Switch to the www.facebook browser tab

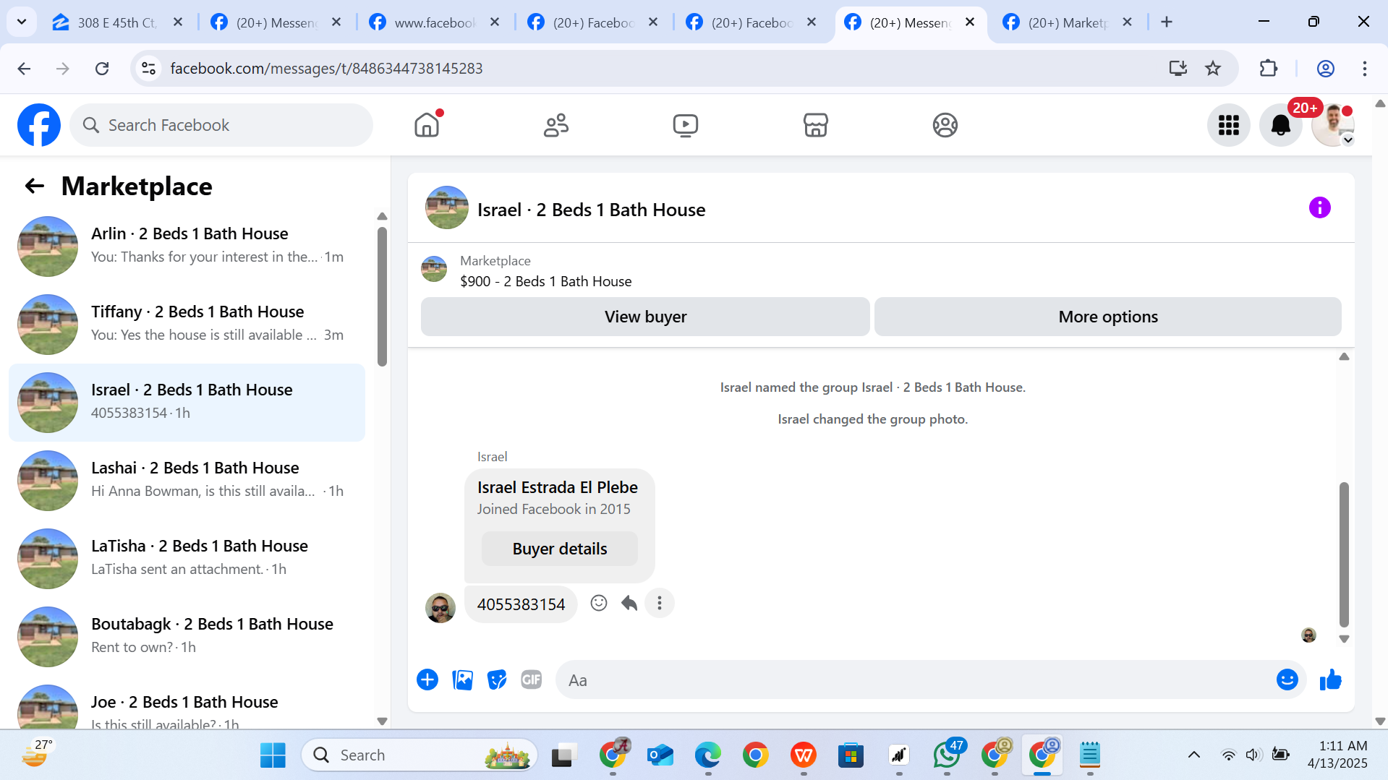pos(435,22)
